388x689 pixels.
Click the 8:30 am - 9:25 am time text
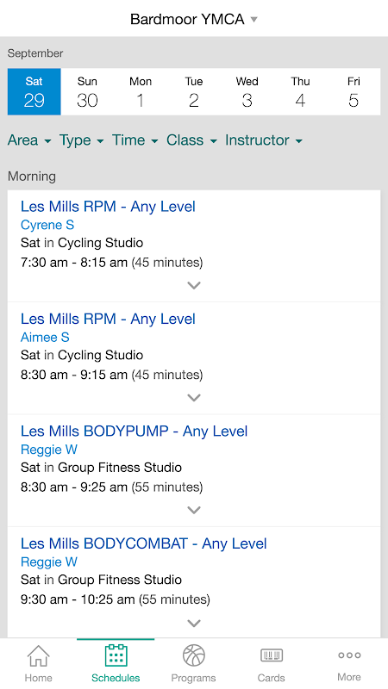click(74, 487)
